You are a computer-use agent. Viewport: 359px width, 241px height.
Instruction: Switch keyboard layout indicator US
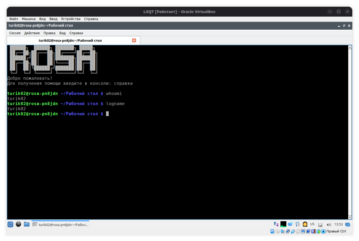[x=313, y=224]
